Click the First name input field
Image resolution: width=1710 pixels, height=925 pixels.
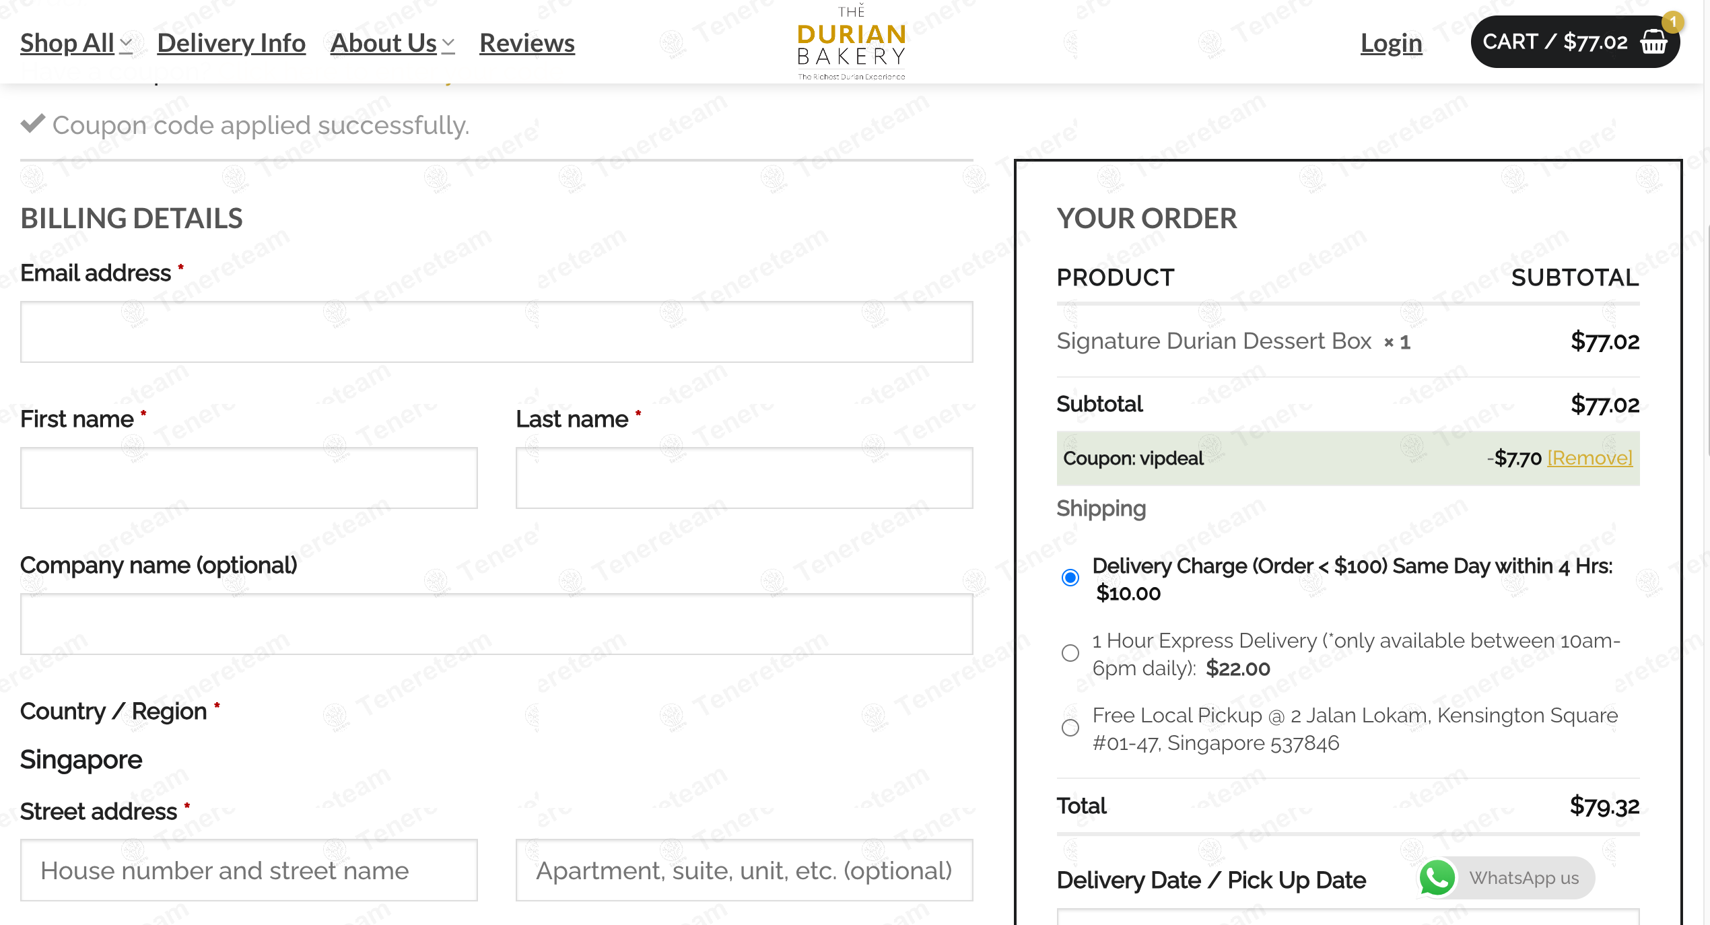pyautogui.click(x=249, y=477)
